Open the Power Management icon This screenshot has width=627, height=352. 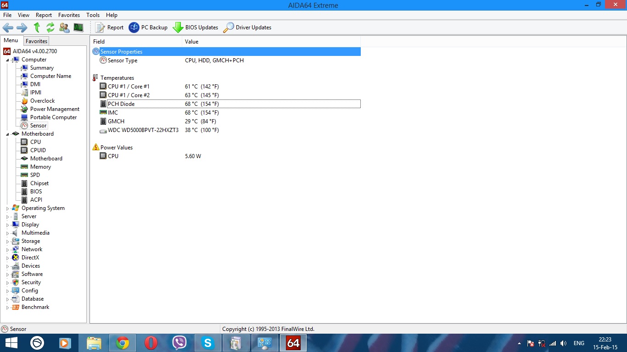[24, 109]
